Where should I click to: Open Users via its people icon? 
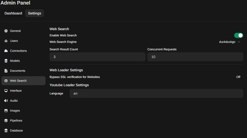(6, 41)
